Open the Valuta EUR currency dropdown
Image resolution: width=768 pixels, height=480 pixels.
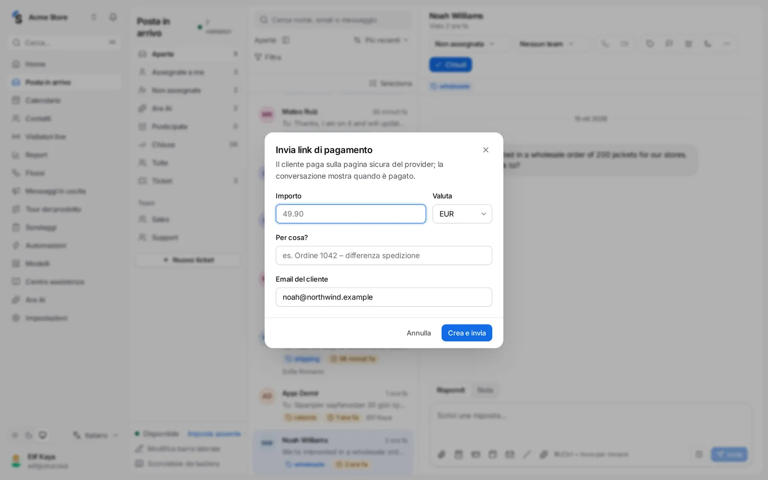pyautogui.click(x=462, y=214)
